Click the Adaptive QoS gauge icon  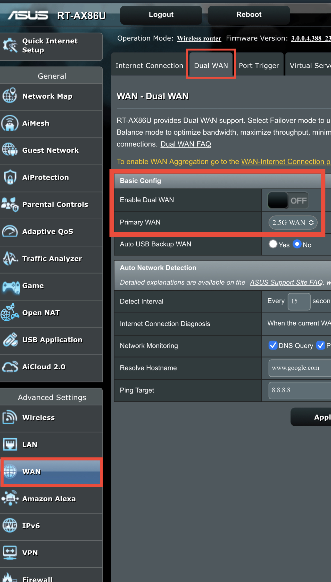click(x=10, y=231)
